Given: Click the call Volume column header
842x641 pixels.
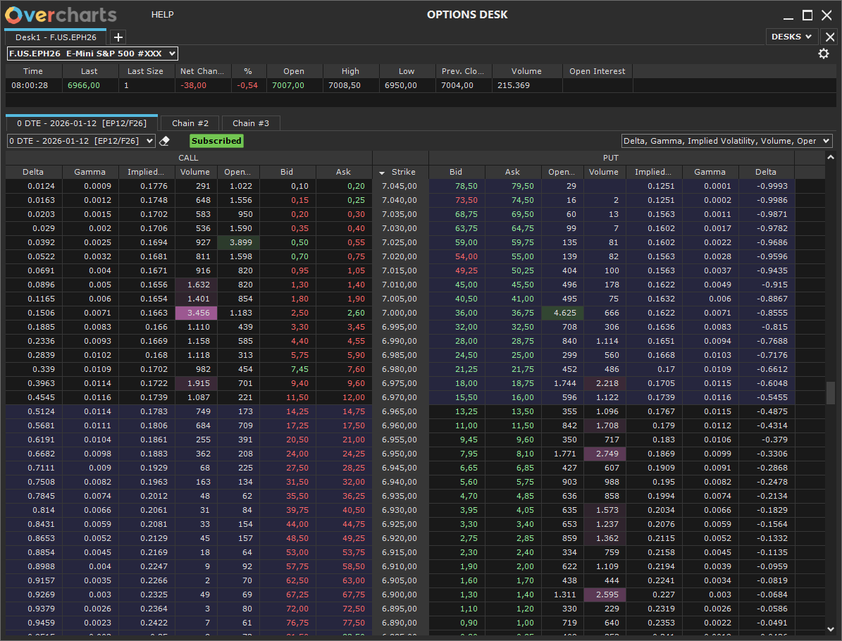Looking at the screenshot, I should click(195, 172).
